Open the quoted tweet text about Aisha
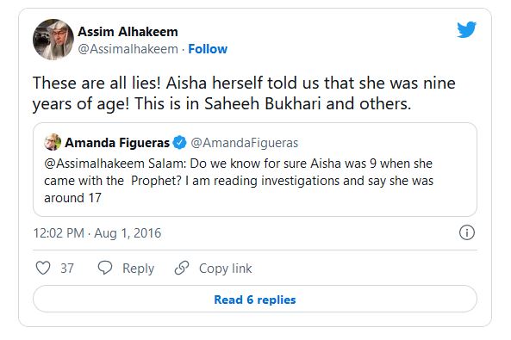 239,181
